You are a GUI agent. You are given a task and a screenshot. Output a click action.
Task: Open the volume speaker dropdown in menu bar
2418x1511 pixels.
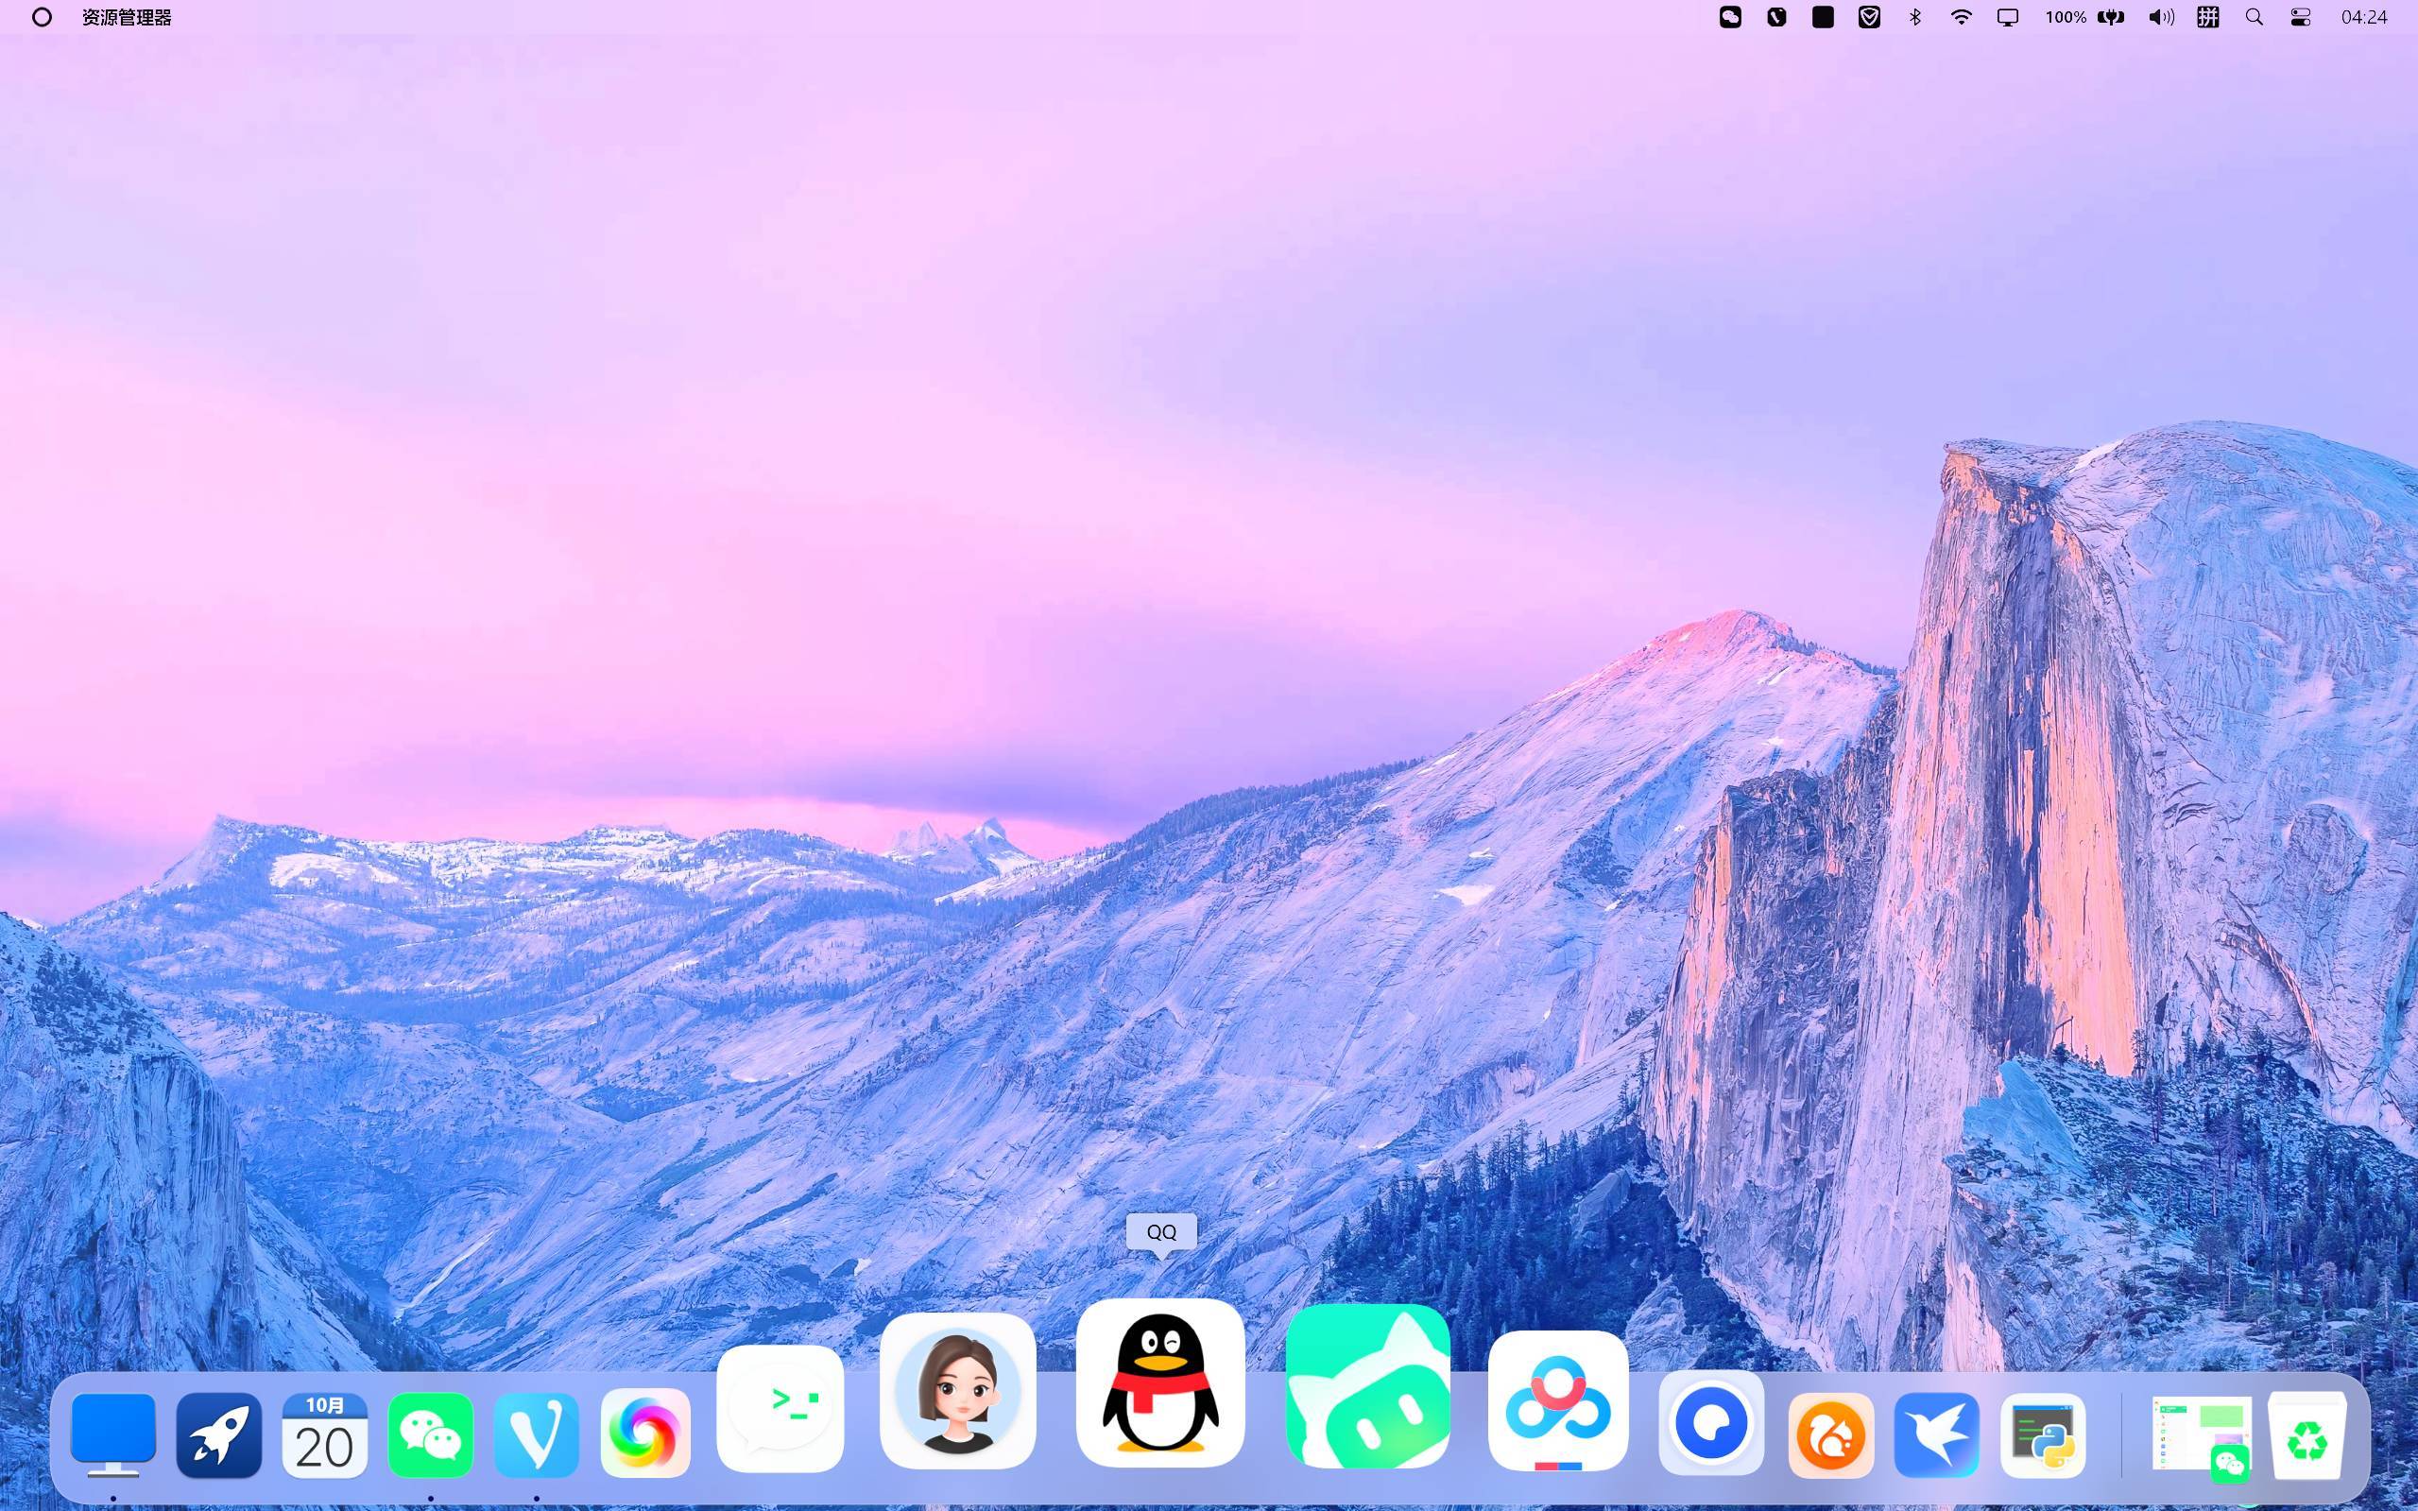2160,17
